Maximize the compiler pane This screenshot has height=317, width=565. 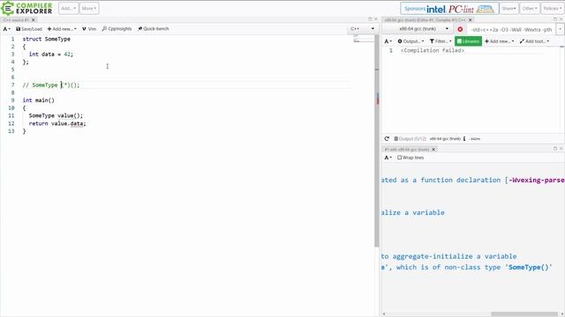[x=555, y=19]
